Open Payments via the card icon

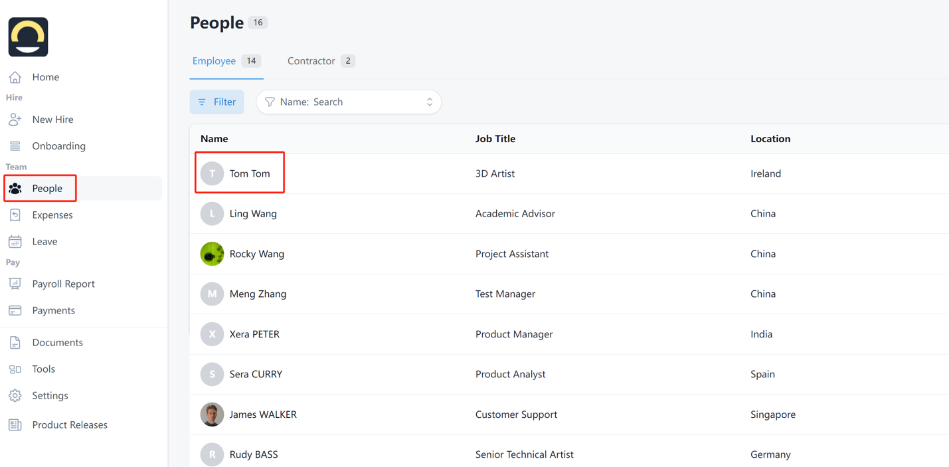(15, 310)
